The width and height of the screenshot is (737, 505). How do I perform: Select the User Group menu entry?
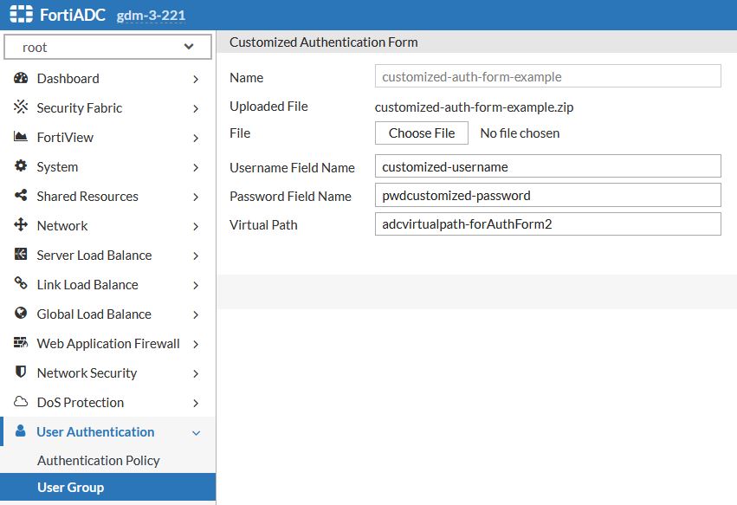tap(72, 487)
